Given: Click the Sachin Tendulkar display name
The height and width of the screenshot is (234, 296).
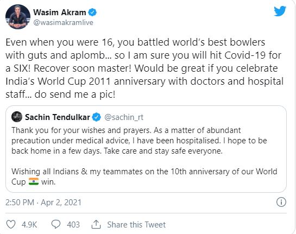Looking at the screenshot, I should click(58, 117).
